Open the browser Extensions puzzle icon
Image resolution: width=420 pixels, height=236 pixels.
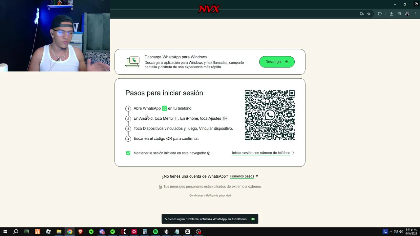(380, 14)
